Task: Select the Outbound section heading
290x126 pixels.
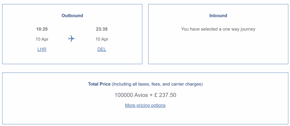Action: pyautogui.click(x=72, y=16)
